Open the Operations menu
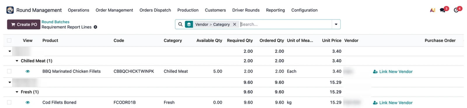Viewport: 467px width, 108px height. (79, 10)
